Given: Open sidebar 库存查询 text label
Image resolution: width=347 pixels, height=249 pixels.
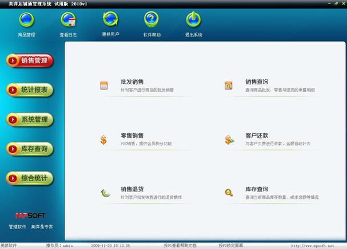Looking at the screenshot, I should [34, 149].
